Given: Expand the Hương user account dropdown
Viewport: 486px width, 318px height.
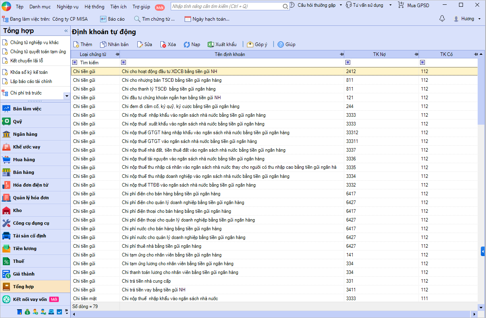Looking at the screenshot, I should [479, 19].
